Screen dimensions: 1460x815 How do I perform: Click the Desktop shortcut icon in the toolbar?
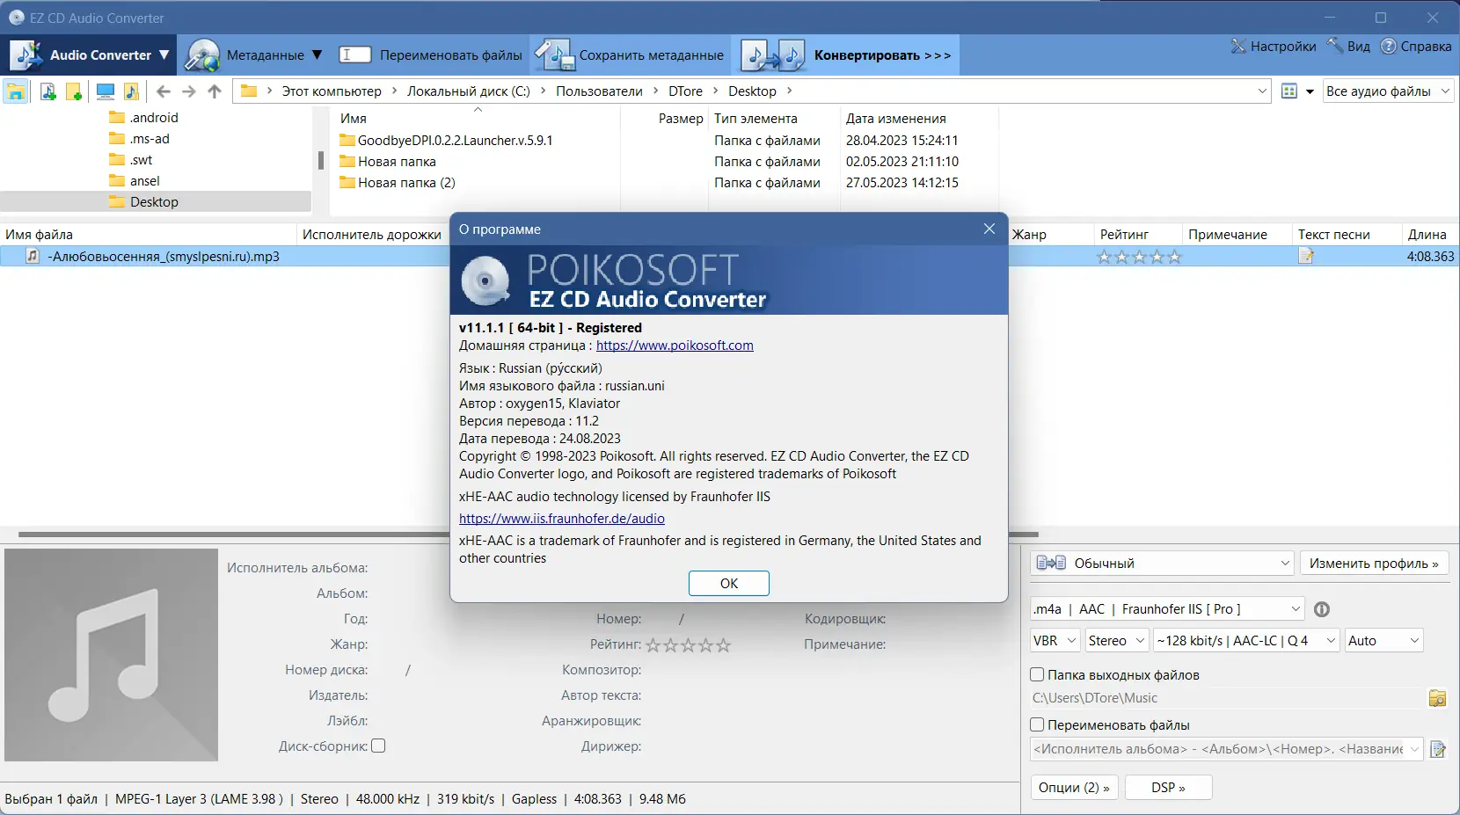click(106, 91)
